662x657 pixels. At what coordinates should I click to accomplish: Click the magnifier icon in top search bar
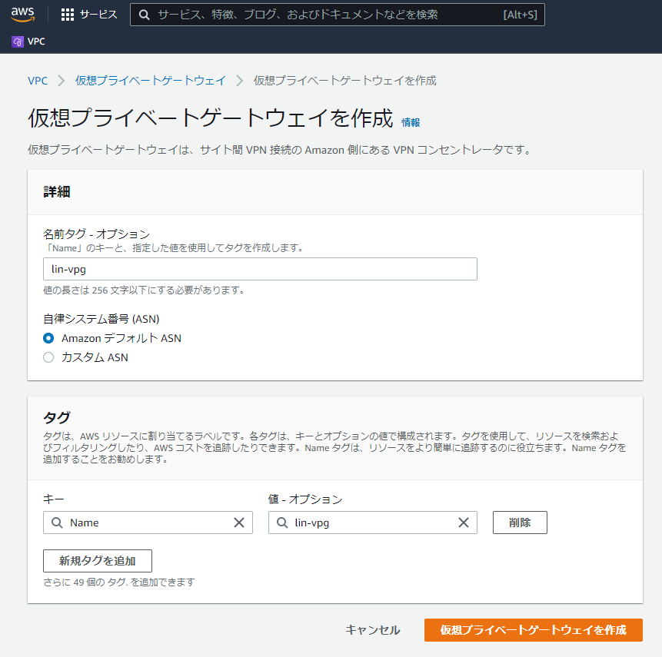144,15
